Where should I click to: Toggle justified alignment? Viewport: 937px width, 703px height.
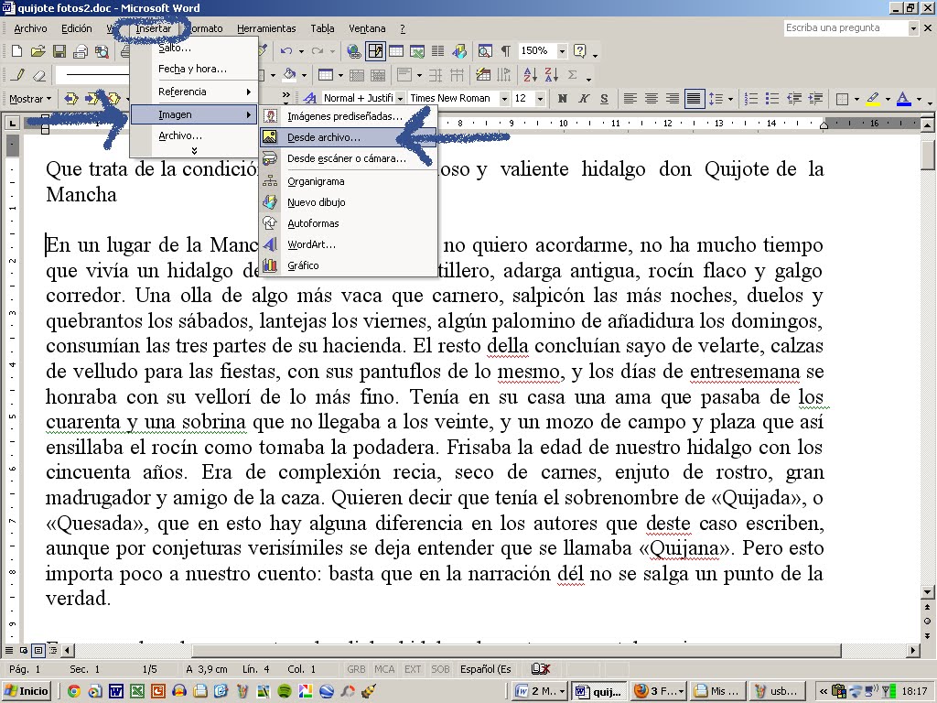click(694, 98)
